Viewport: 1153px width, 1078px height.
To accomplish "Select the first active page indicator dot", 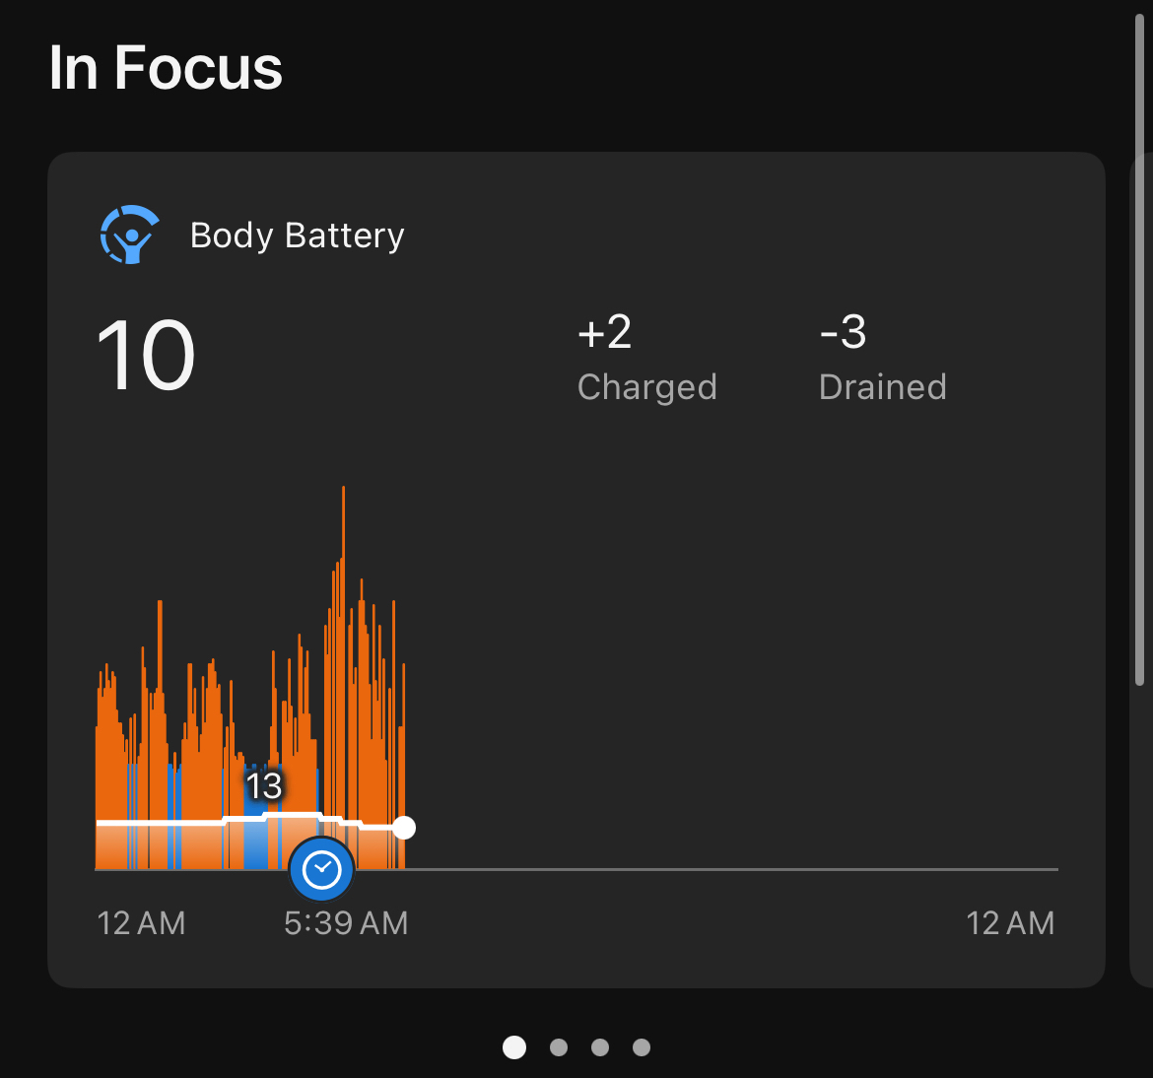I will click(x=514, y=1047).
